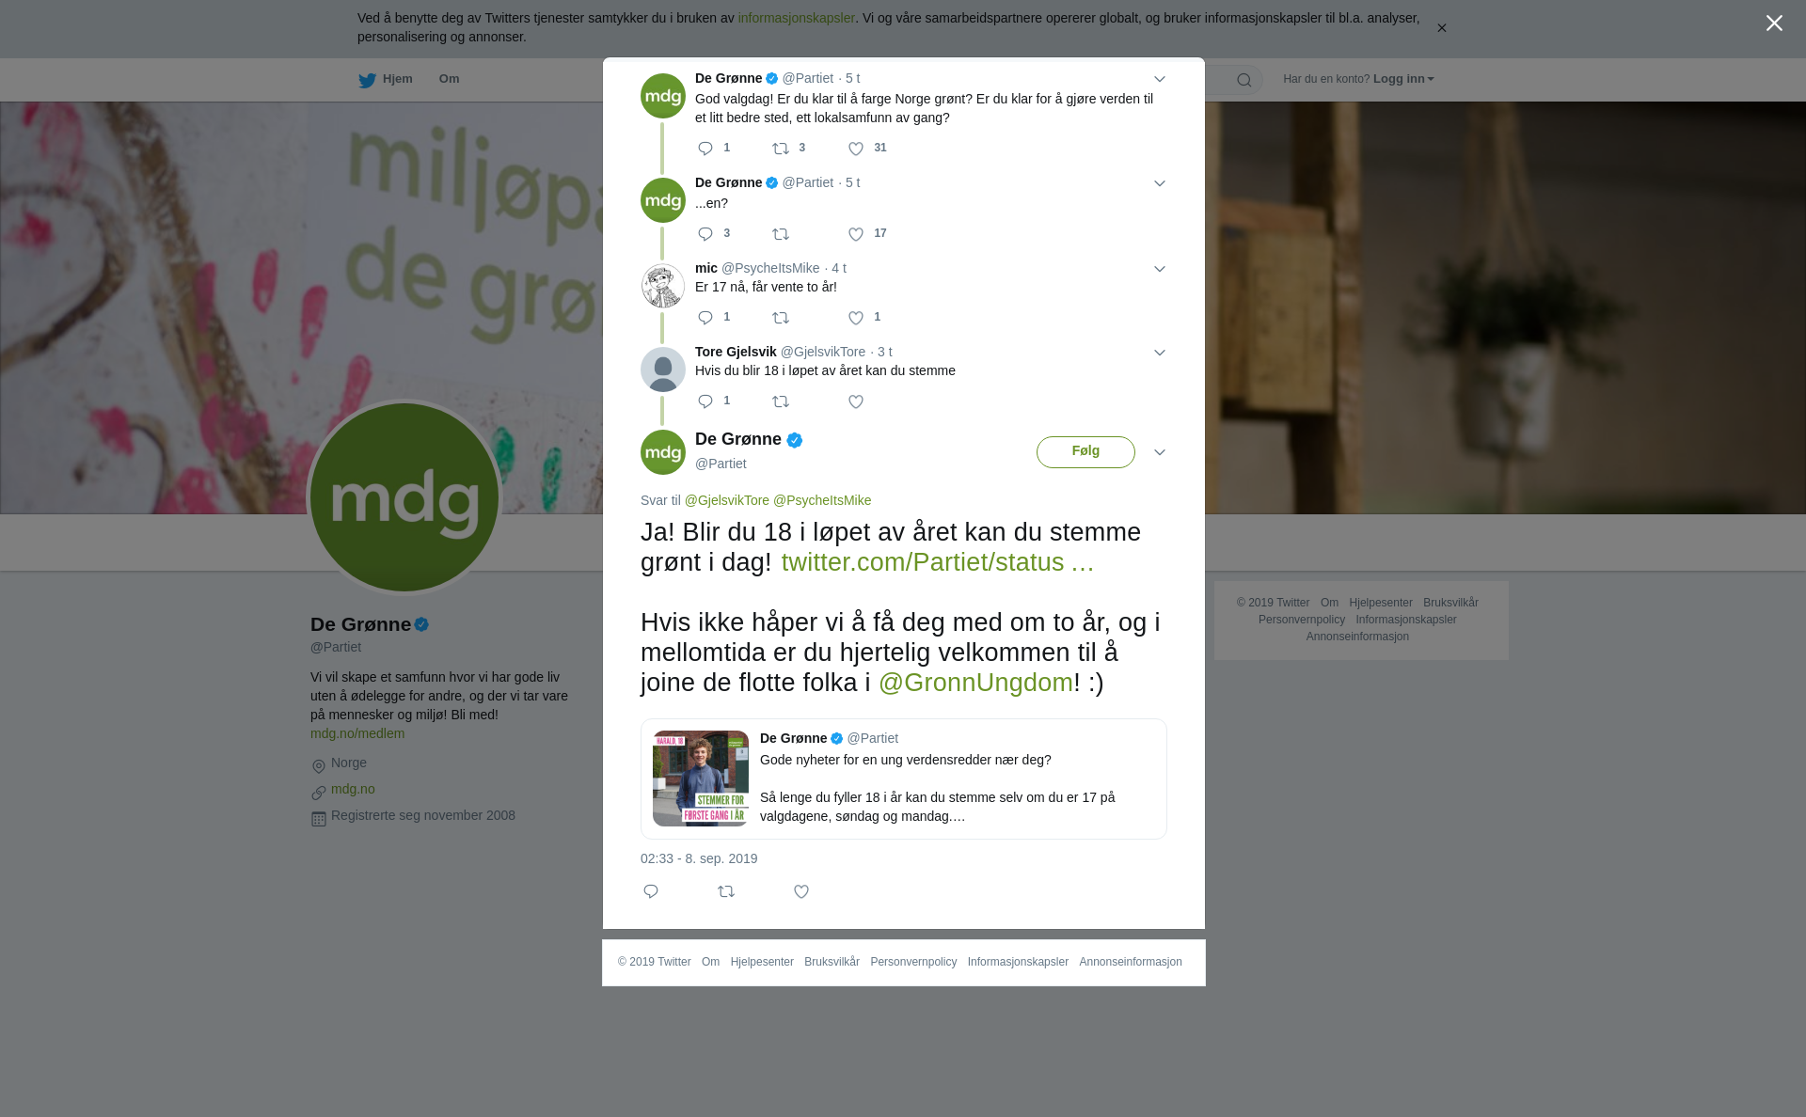Dismiss the cookie notice banner

pos(1441,28)
